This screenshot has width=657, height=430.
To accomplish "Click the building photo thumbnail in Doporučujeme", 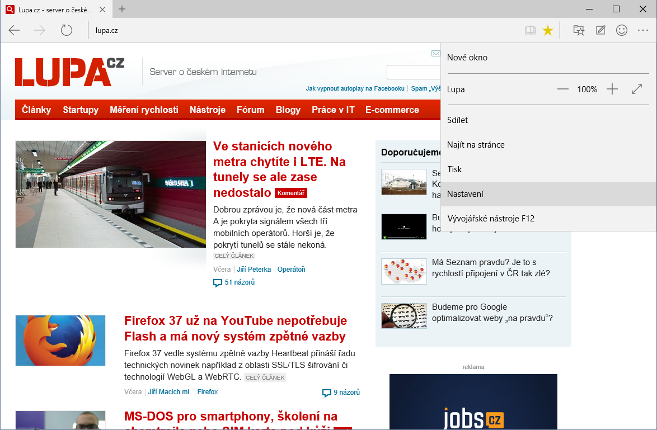I will click(404, 182).
